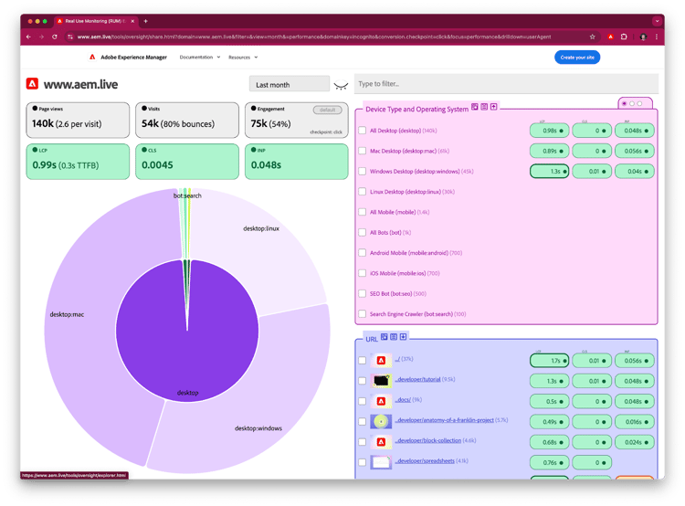
Task: Open the ..developer/tutorial link
Action: (x=417, y=379)
